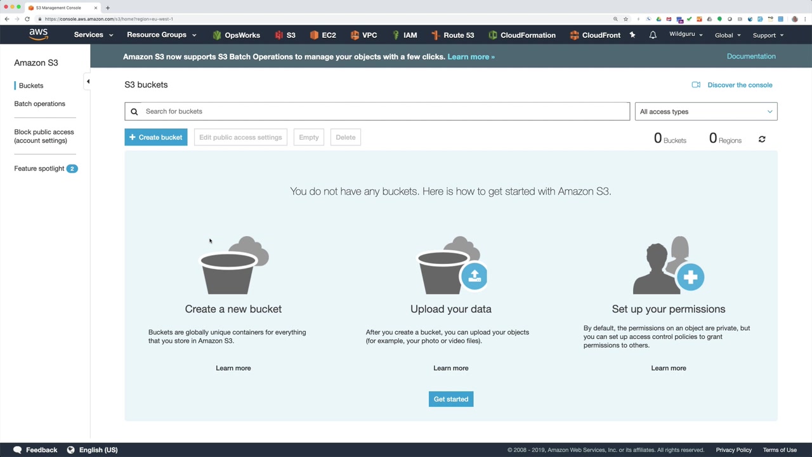Go back using the browser back arrow
This screenshot has height=457, width=812.
[x=7, y=19]
